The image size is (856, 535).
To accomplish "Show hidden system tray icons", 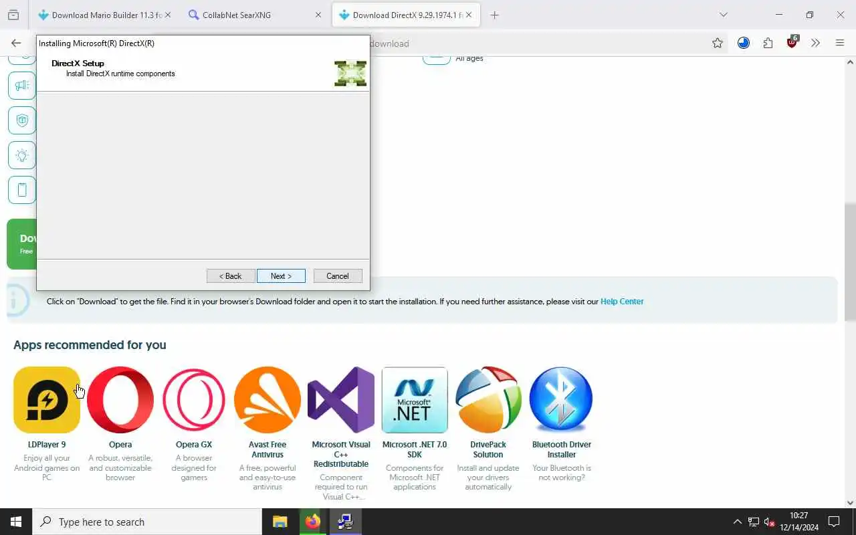I will tap(737, 522).
